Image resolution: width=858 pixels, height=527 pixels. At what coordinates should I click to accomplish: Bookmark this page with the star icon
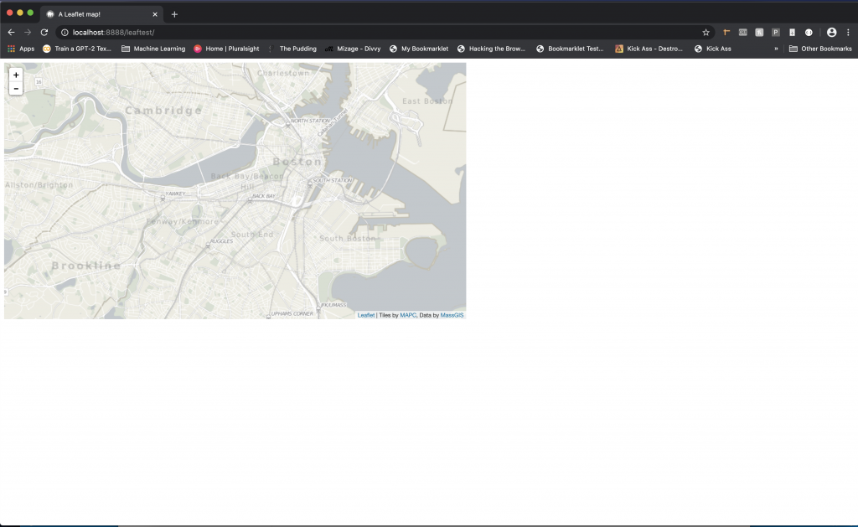(x=706, y=32)
